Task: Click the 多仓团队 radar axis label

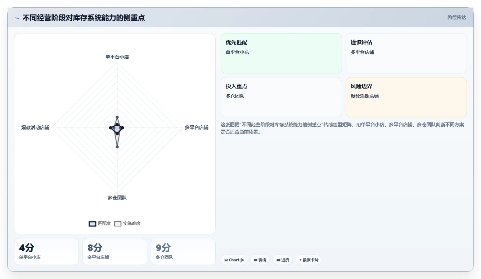Action: [x=117, y=198]
